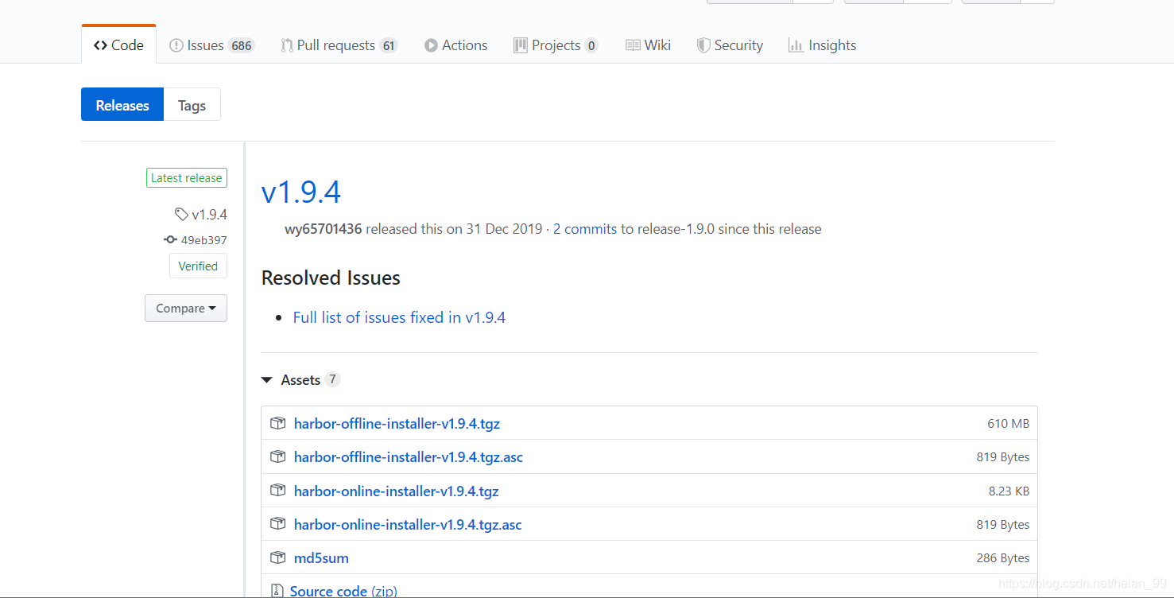Select the Releases button
This screenshot has height=598, width=1174.
click(x=122, y=105)
